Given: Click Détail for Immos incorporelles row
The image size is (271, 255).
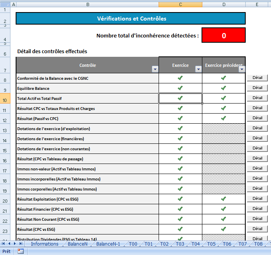Looking at the screenshot, I should tap(257, 178).
